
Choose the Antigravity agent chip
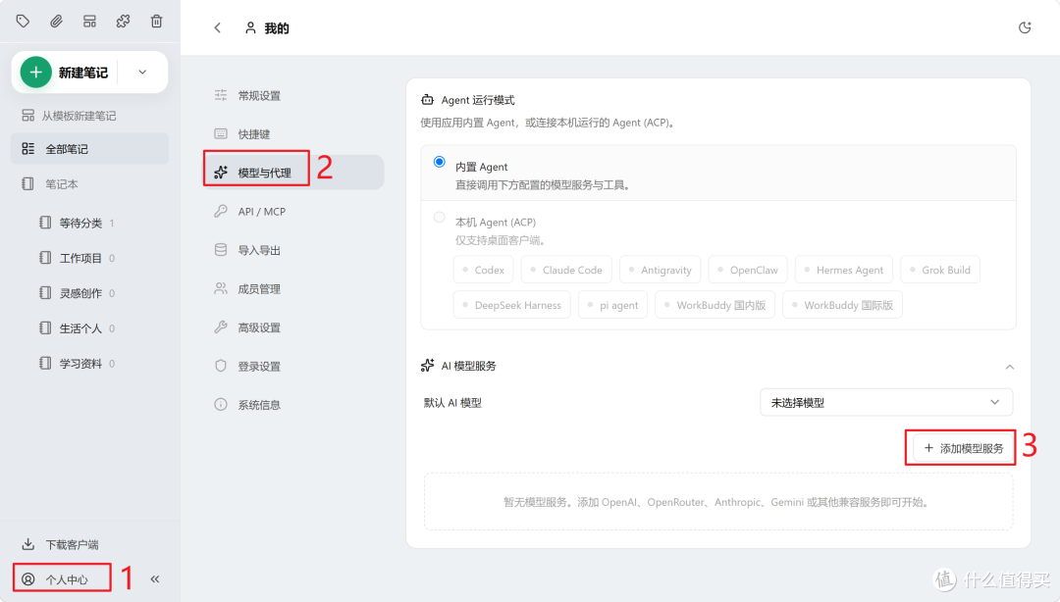click(x=660, y=270)
